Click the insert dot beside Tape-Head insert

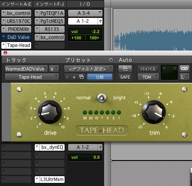[4, 44]
